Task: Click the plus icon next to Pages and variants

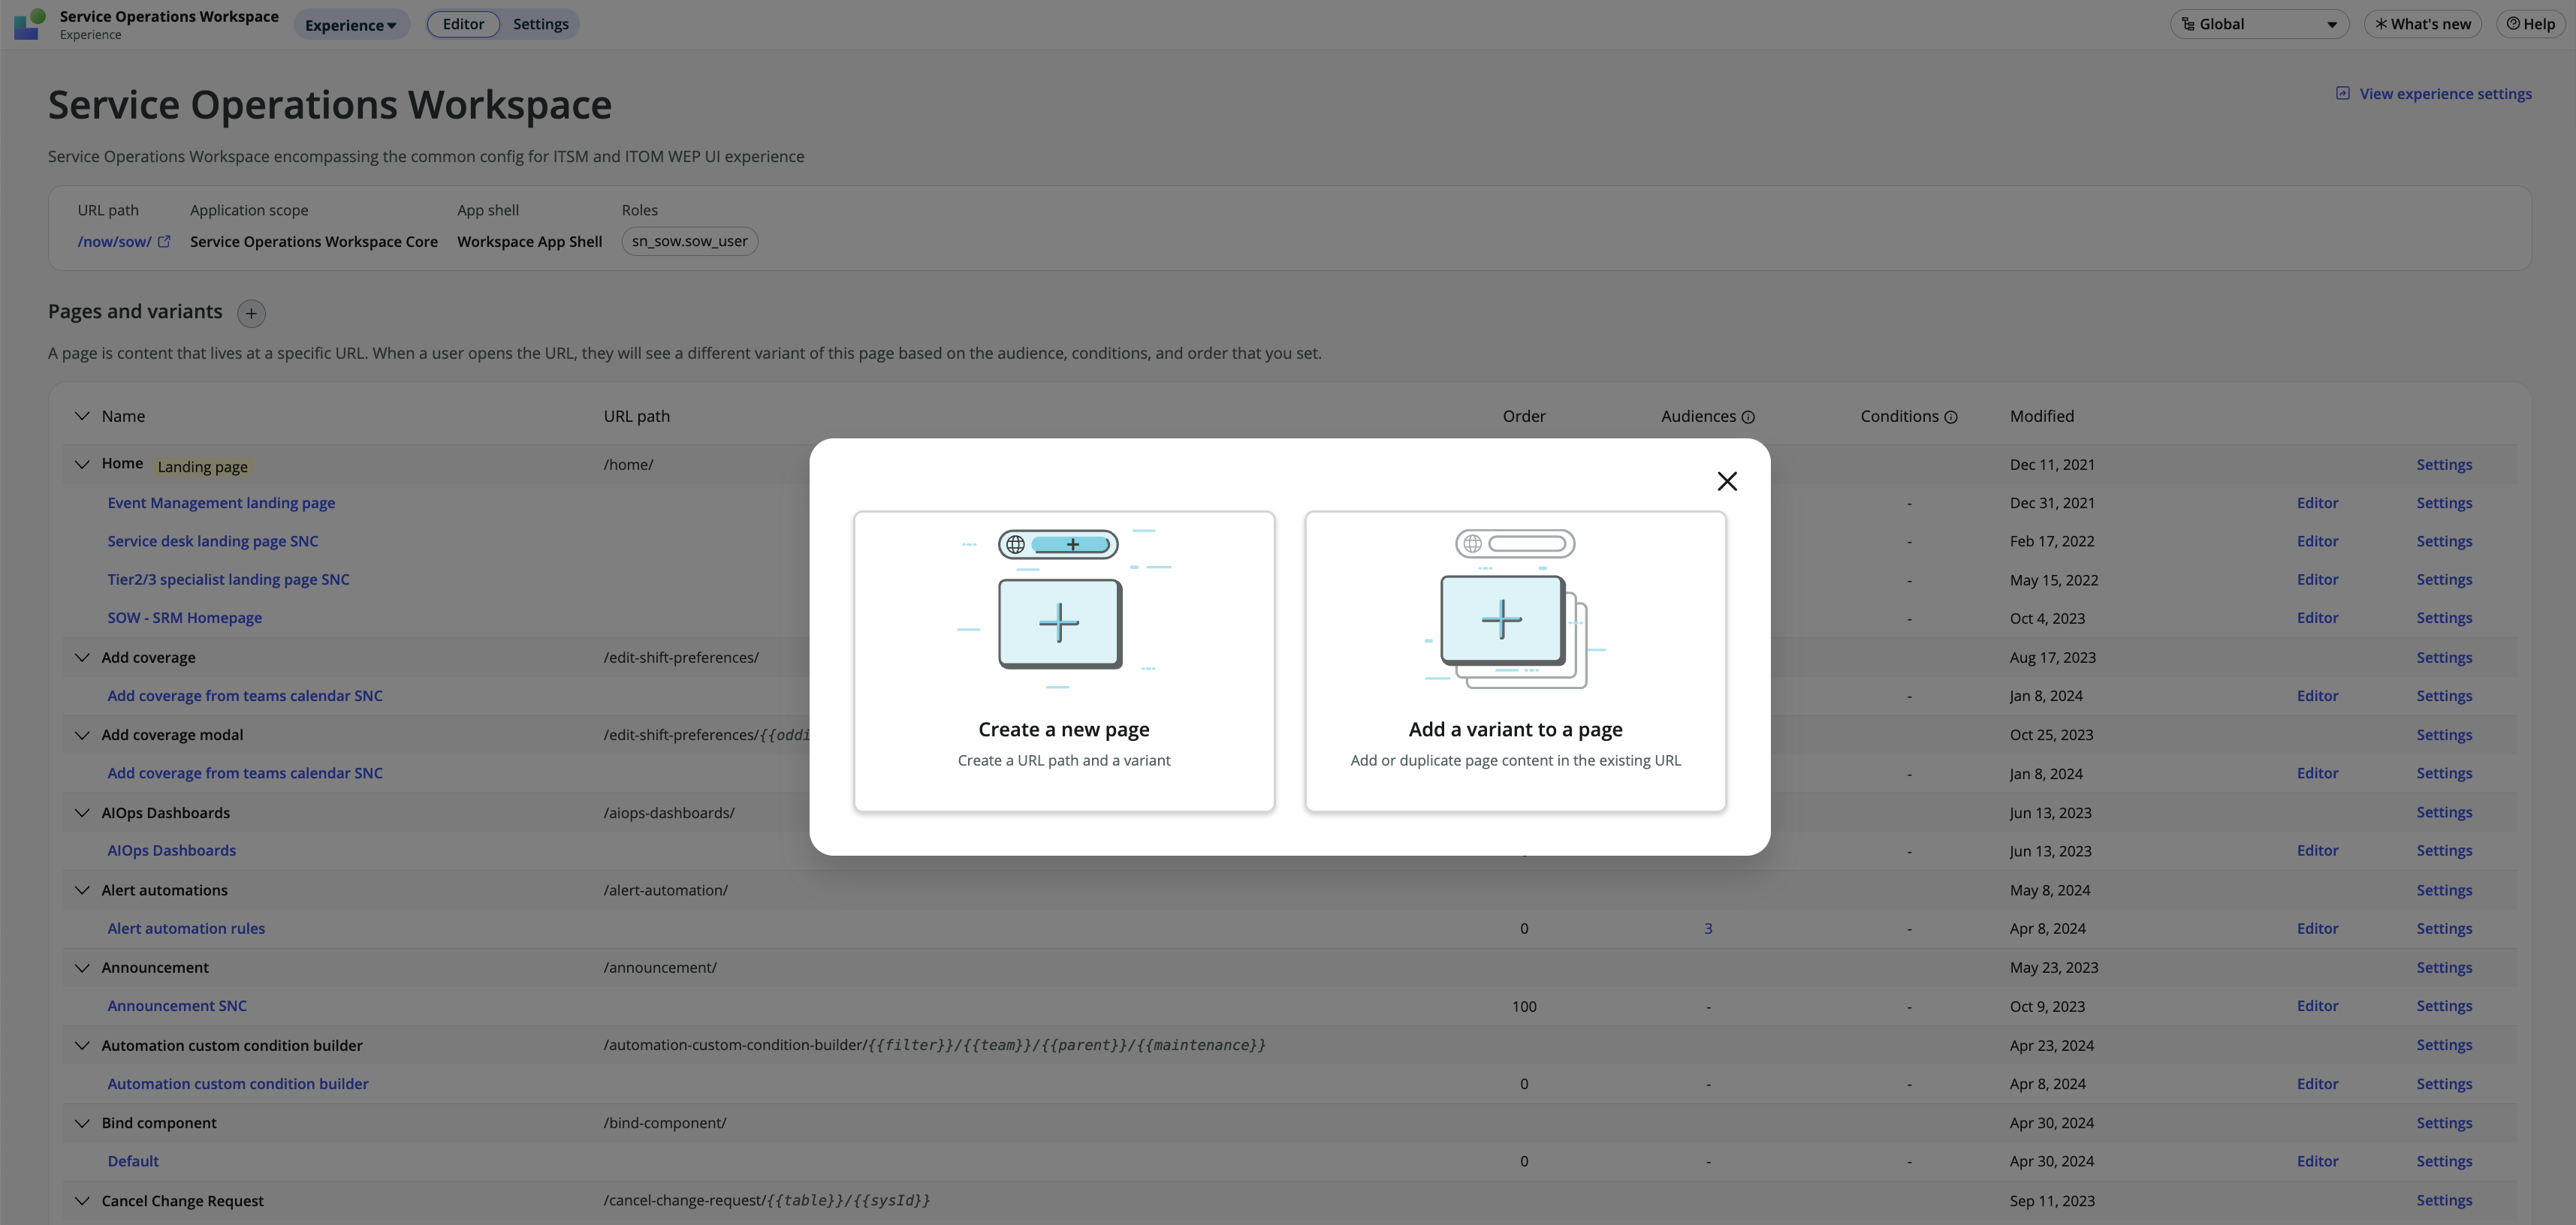Action: (251, 314)
